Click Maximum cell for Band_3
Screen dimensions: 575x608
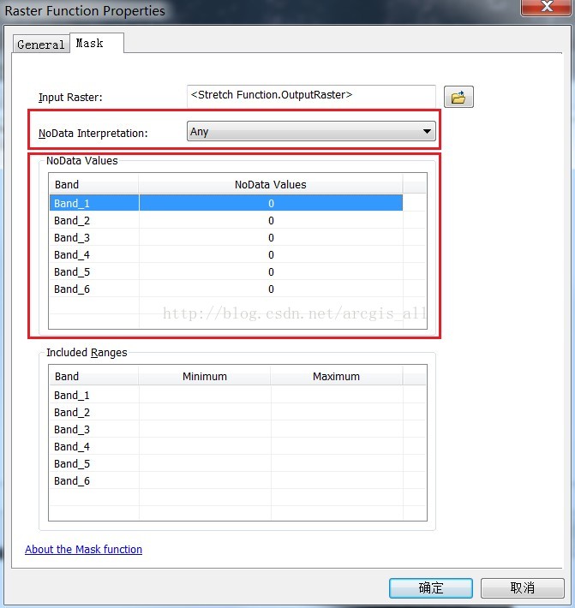(337, 429)
